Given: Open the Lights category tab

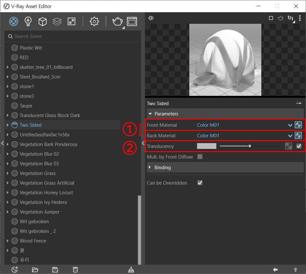Looking at the screenshot, I should (x=28, y=21).
